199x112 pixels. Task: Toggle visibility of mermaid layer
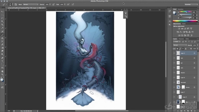tap(174, 82)
